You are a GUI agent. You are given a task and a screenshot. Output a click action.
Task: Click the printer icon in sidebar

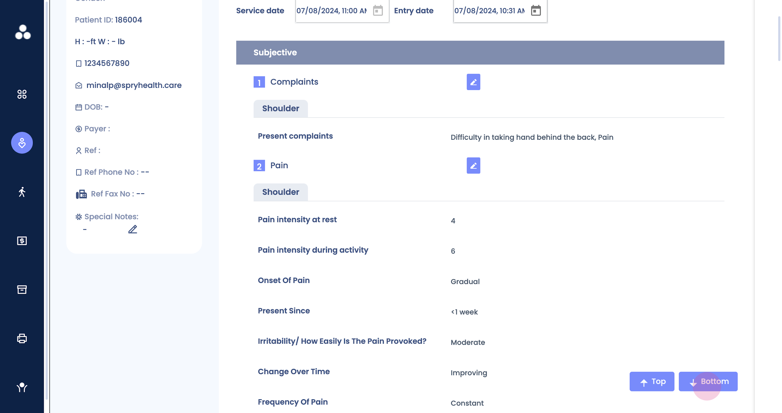(x=22, y=339)
